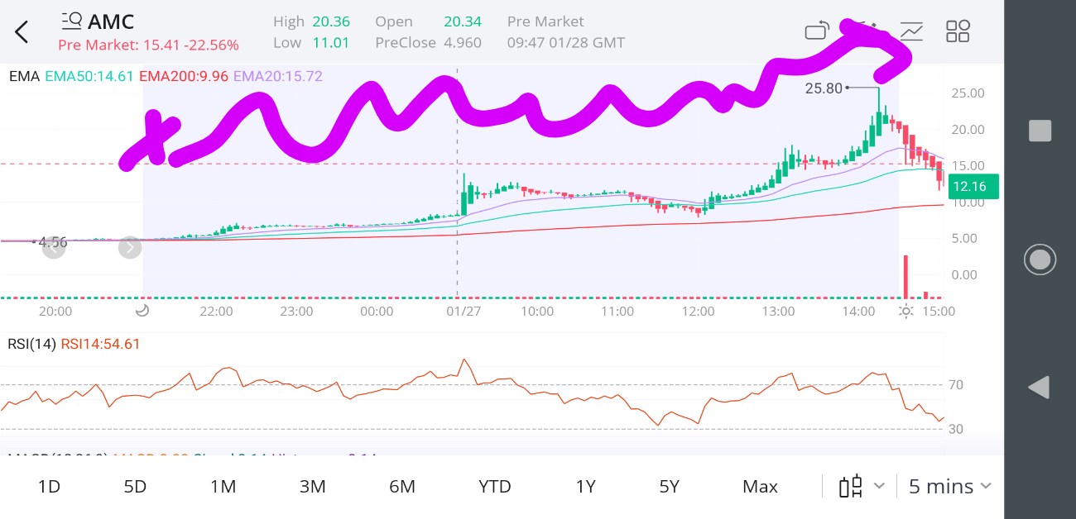Tap the Open 20.34 value
The width and height of the screenshot is (1076, 519).
point(463,21)
